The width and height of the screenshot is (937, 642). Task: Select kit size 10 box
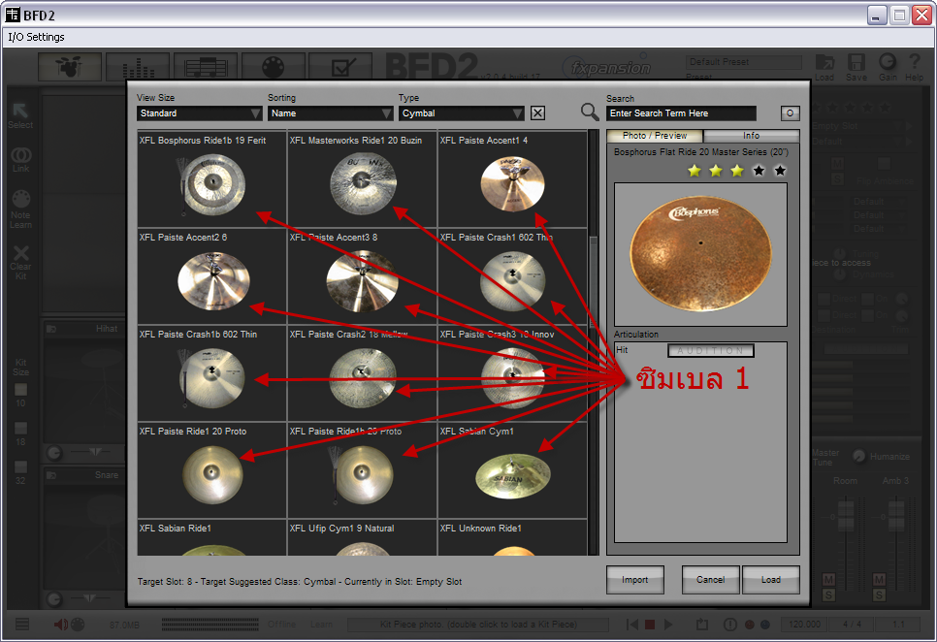coord(21,390)
